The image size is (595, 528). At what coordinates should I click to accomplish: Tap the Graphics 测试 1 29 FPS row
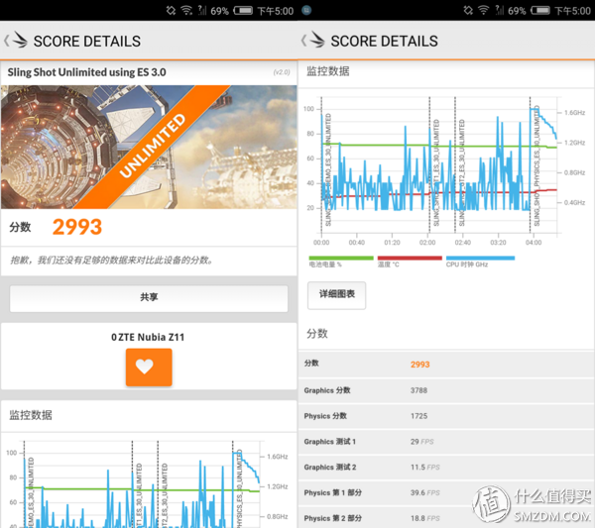click(446, 442)
